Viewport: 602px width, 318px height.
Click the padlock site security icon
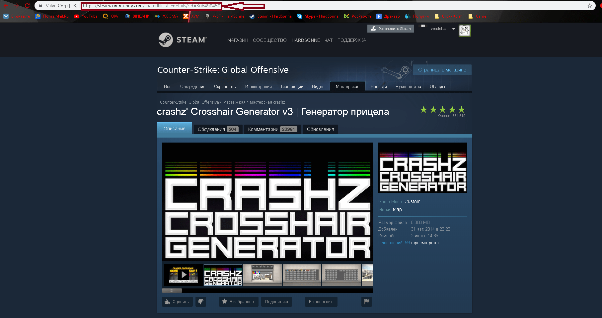(40, 6)
